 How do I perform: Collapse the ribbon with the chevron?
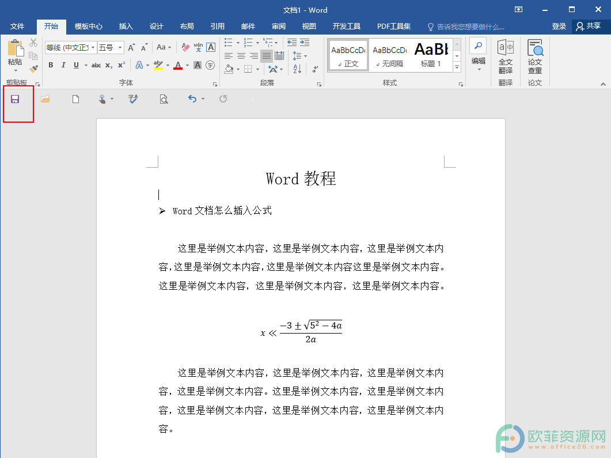[603, 84]
